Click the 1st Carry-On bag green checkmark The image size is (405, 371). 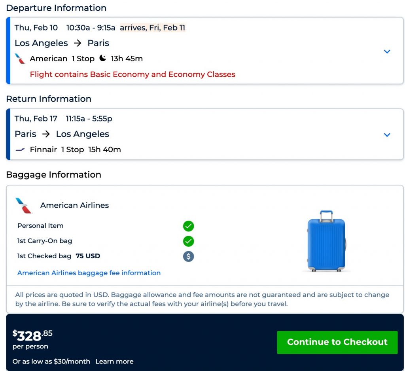tap(188, 241)
